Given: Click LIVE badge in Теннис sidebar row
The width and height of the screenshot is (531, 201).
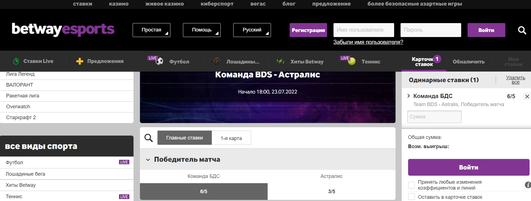Looking at the screenshot, I should coord(124,197).
